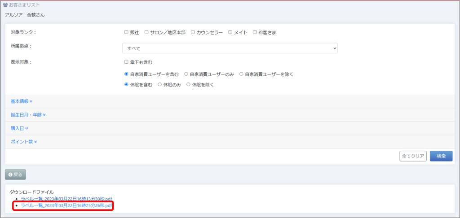Open the 所属拠点 dropdown
460x218 pixels.
[230, 48]
